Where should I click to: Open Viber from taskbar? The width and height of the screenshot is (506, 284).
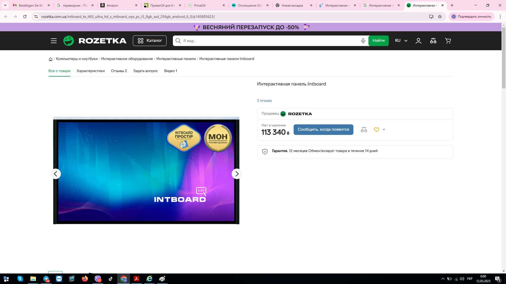tap(98, 279)
